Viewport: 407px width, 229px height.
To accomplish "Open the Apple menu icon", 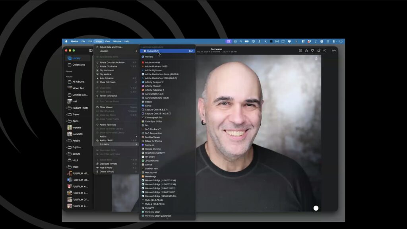I will pyautogui.click(x=66, y=41).
